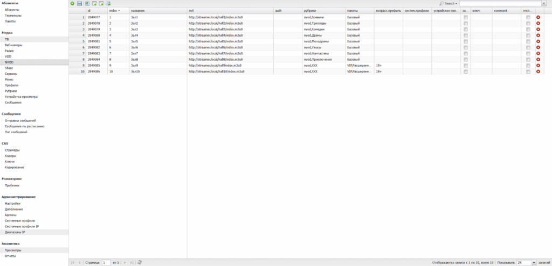This screenshot has height=266, width=552.
Task: Refresh the table using the reload icon
Action: [140, 262]
